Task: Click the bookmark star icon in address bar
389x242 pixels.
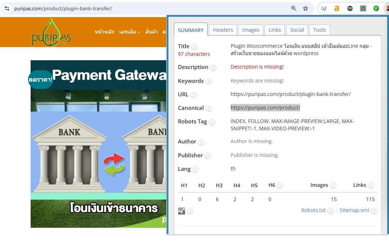Action: tap(306, 8)
